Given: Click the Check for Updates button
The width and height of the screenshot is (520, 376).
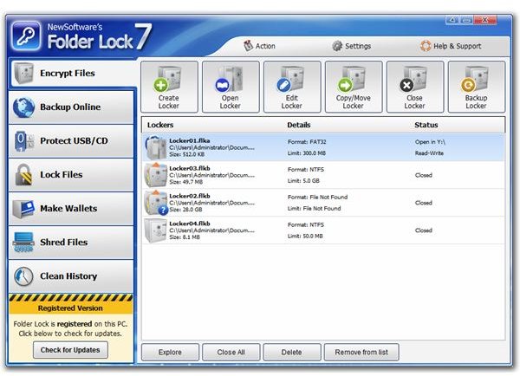Looking at the screenshot, I should point(70,350).
